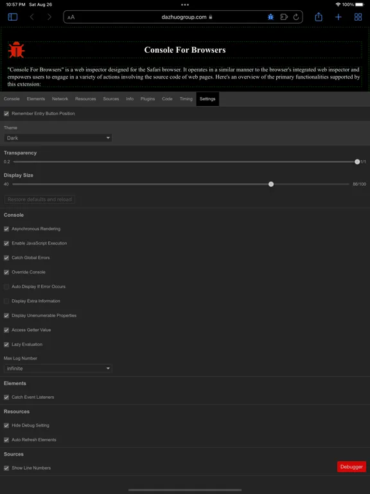Open the Info tab
370x494 pixels.
130,99
